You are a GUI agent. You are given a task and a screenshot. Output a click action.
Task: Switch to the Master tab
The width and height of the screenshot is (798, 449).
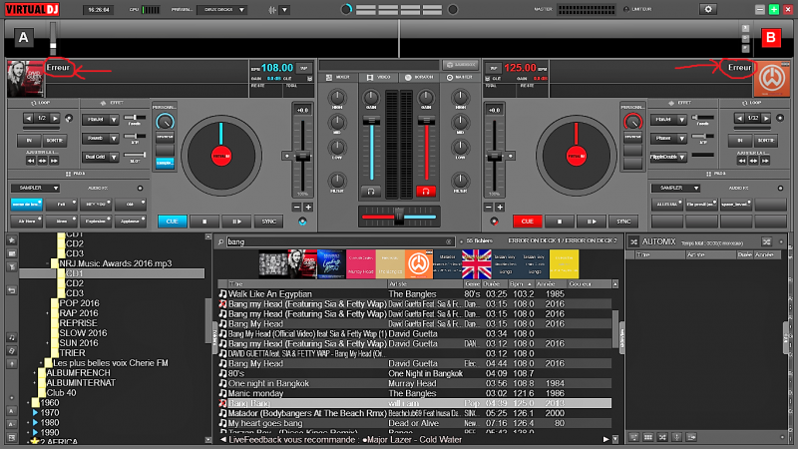click(460, 78)
